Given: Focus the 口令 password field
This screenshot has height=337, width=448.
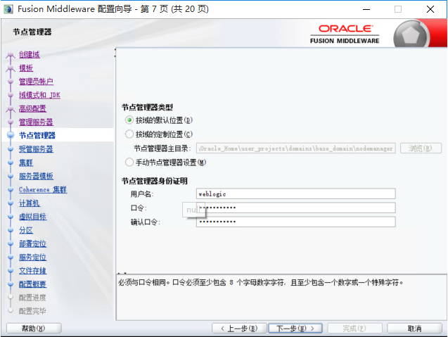Looking at the screenshot, I should (x=295, y=208).
